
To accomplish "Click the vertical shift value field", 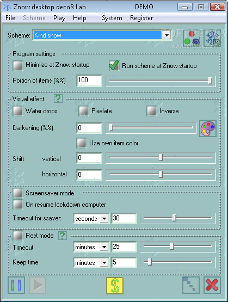I will (x=89, y=158).
